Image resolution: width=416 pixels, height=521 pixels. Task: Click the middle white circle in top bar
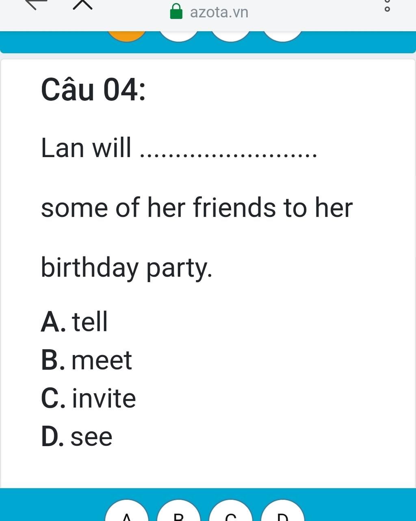point(230,36)
